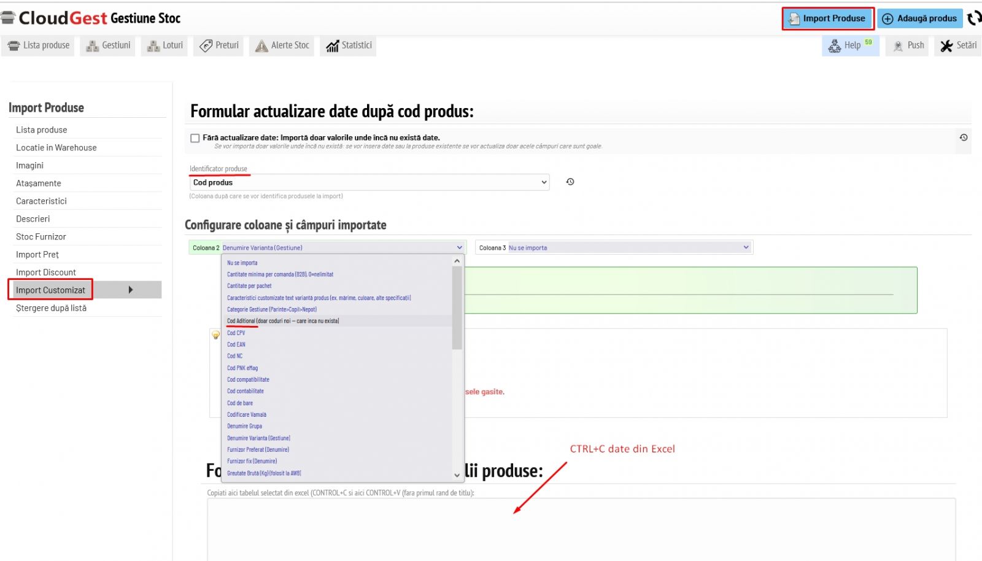Click the dropdown list scroll-up arrow
This screenshot has width=982, height=561.
457,261
